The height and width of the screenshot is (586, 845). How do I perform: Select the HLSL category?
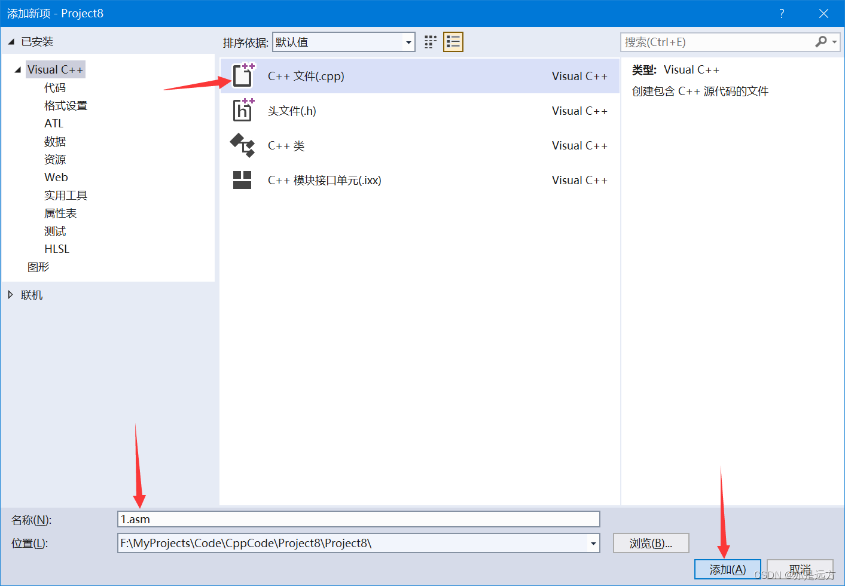click(x=57, y=249)
